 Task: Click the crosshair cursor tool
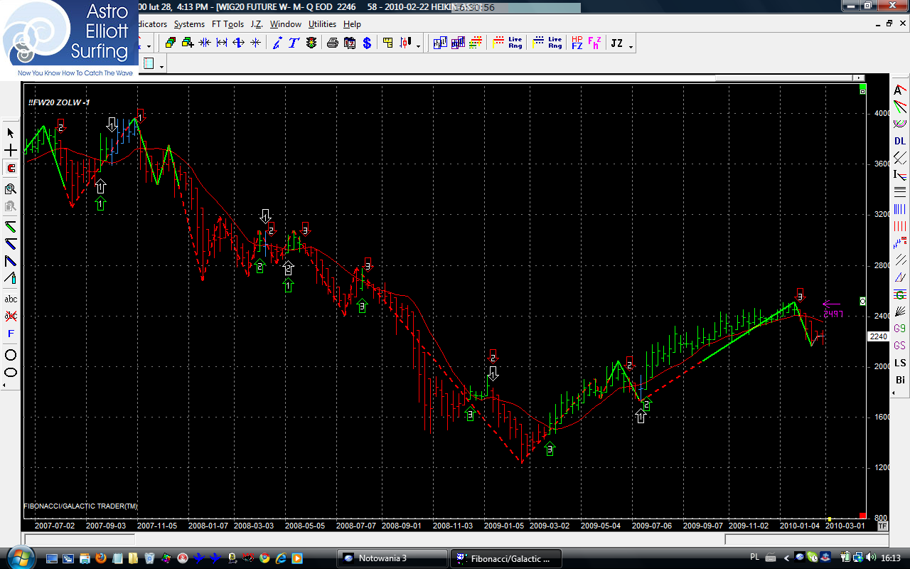(x=11, y=151)
